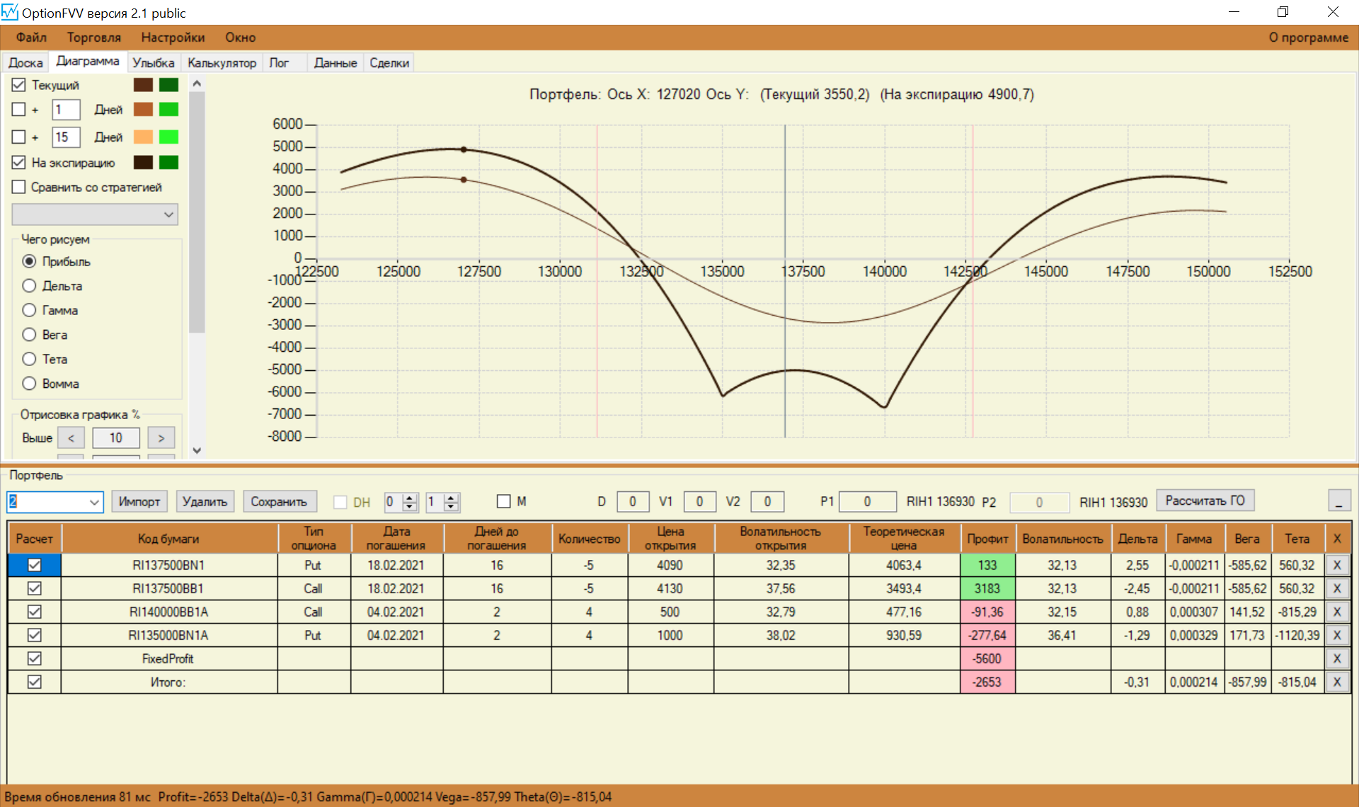Expand the strategy comparison dropdown
Screen dimensions: 1359x807
pyautogui.click(x=168, y=214)
